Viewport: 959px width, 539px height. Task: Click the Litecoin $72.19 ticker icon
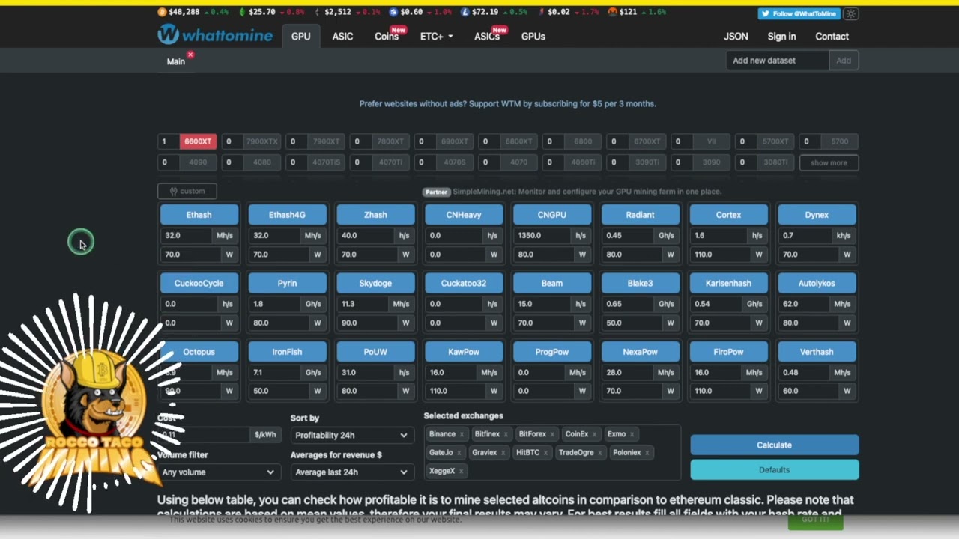pos(465,12)
